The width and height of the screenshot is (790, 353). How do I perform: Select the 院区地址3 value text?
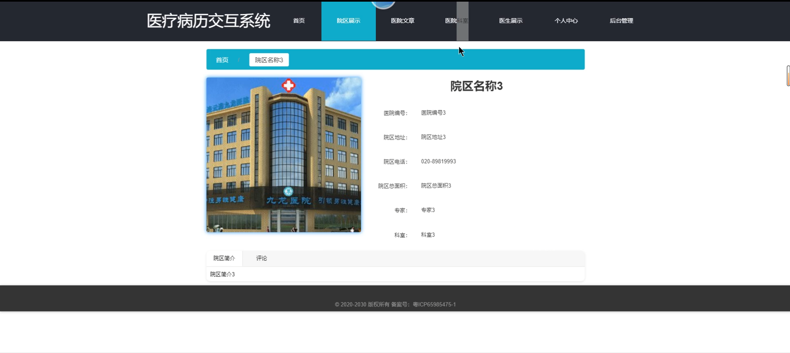click(x=433, y=137)
